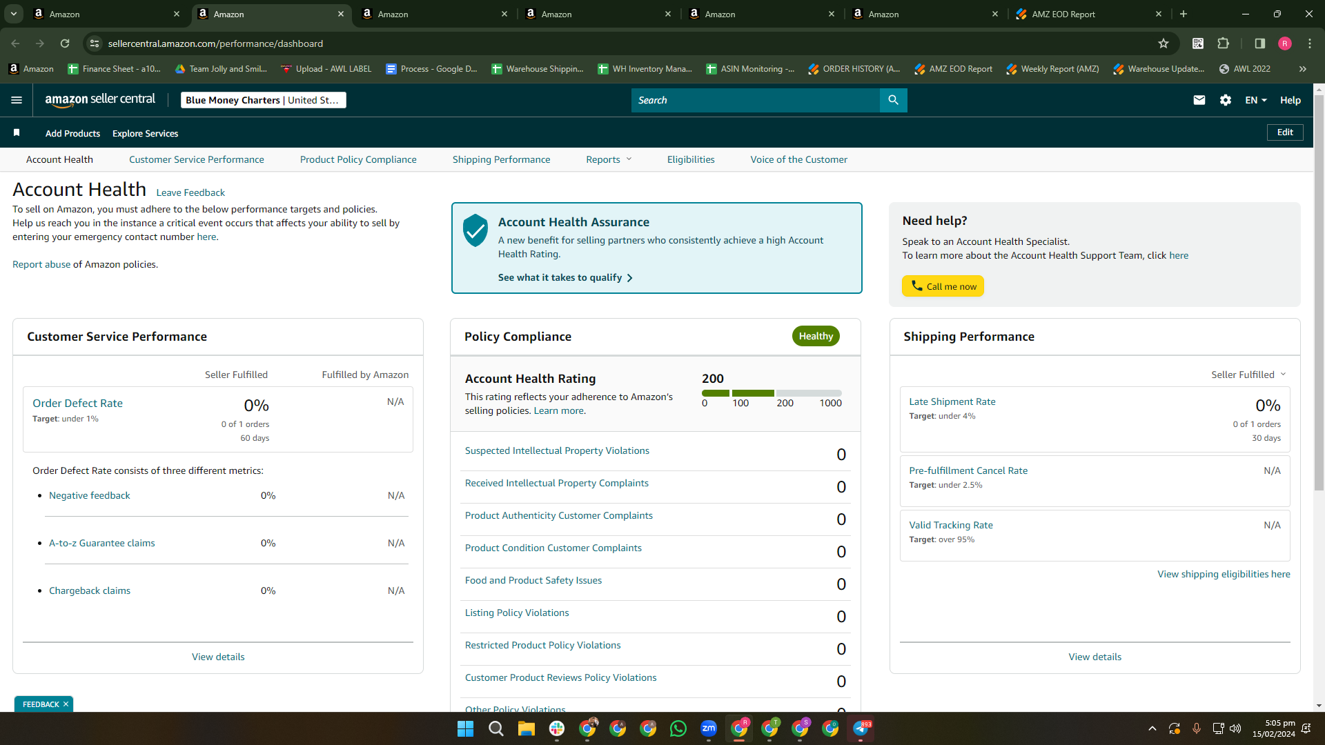1325x745 pixels.
Task: Open Zoom from the taskbar
Action: point(709,728)
